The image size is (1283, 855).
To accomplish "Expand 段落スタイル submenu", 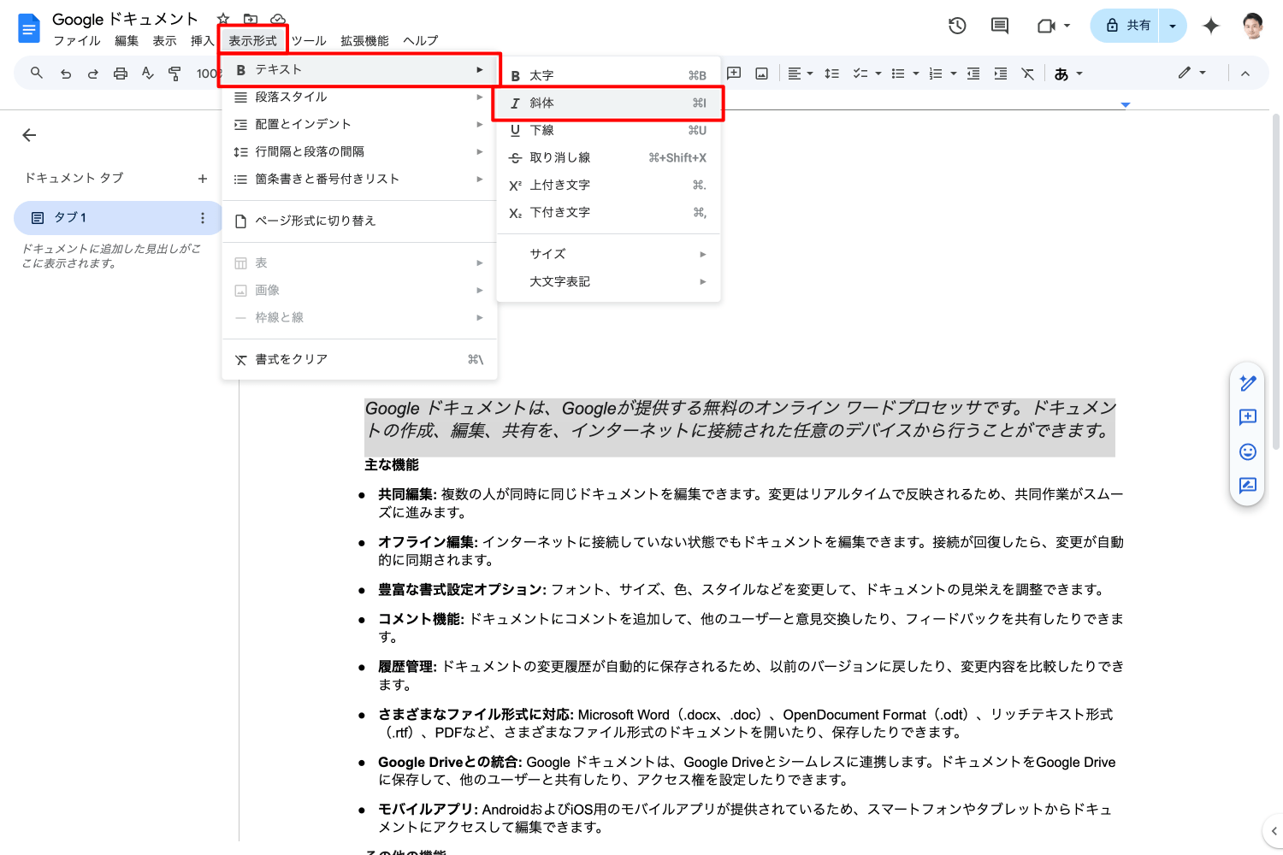I will [359, 97].
